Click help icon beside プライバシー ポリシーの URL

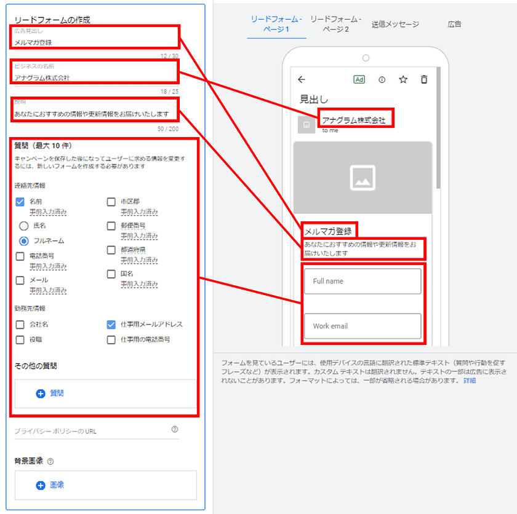coord(175,429)
